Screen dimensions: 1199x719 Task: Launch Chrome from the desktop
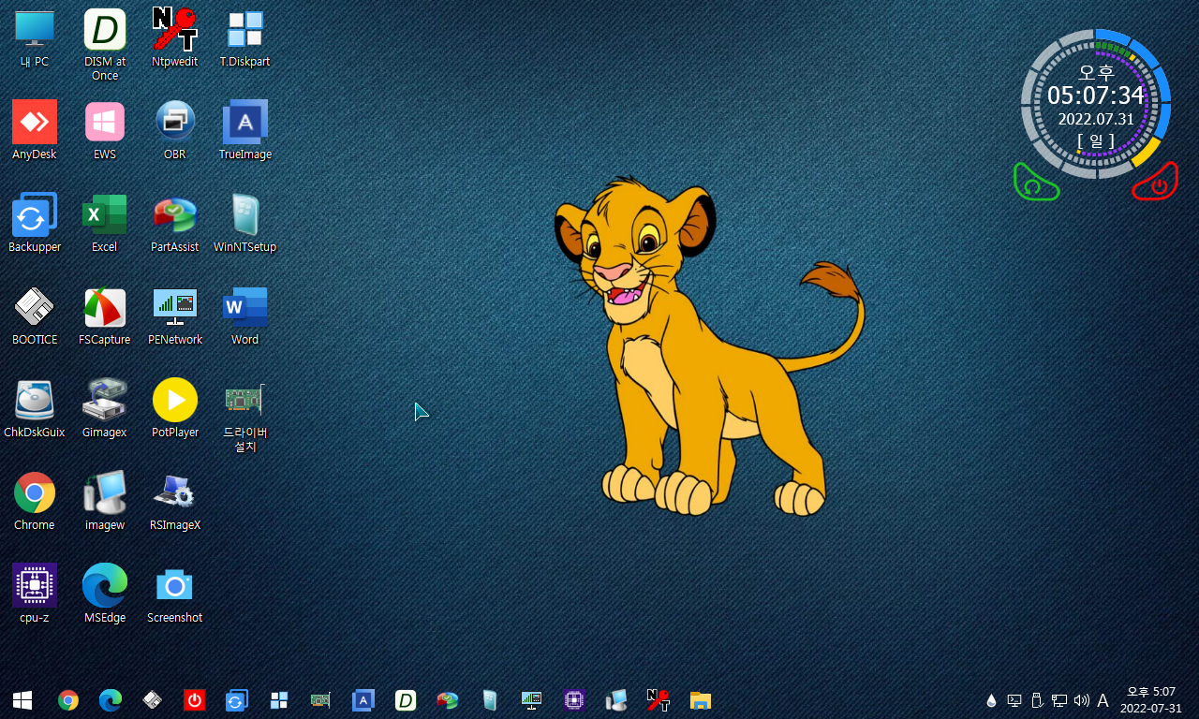(x=35, y=502)
